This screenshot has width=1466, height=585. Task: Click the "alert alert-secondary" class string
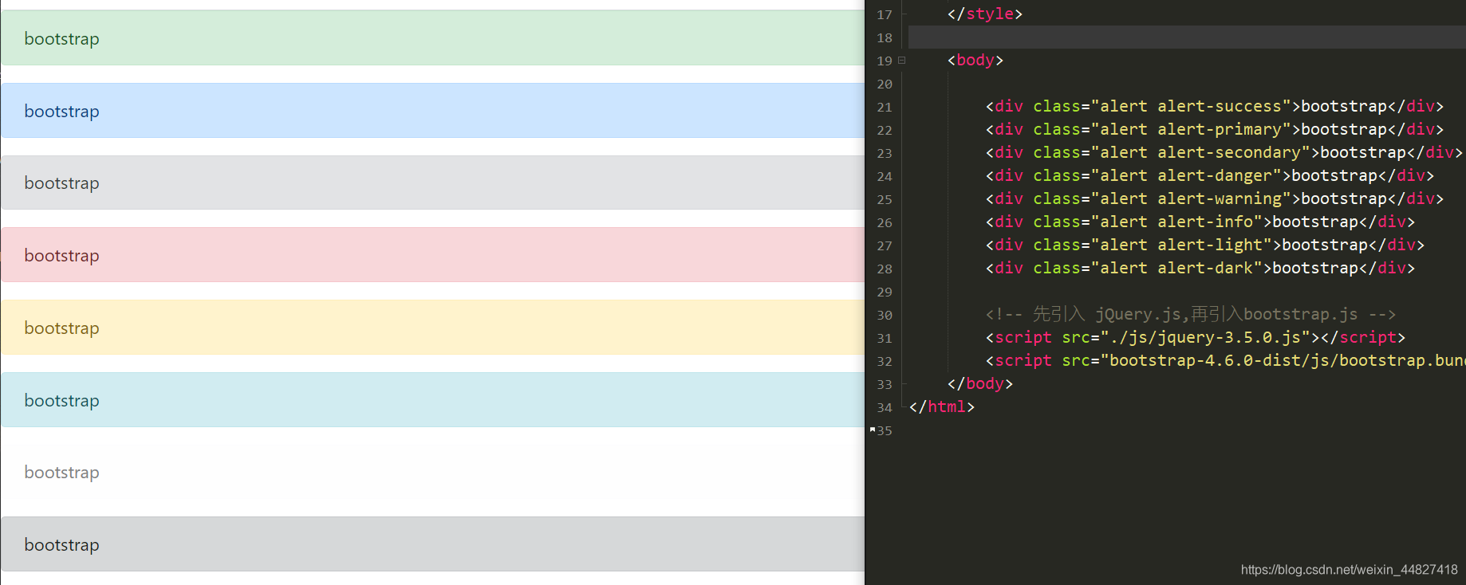[x=1201, y=152]
